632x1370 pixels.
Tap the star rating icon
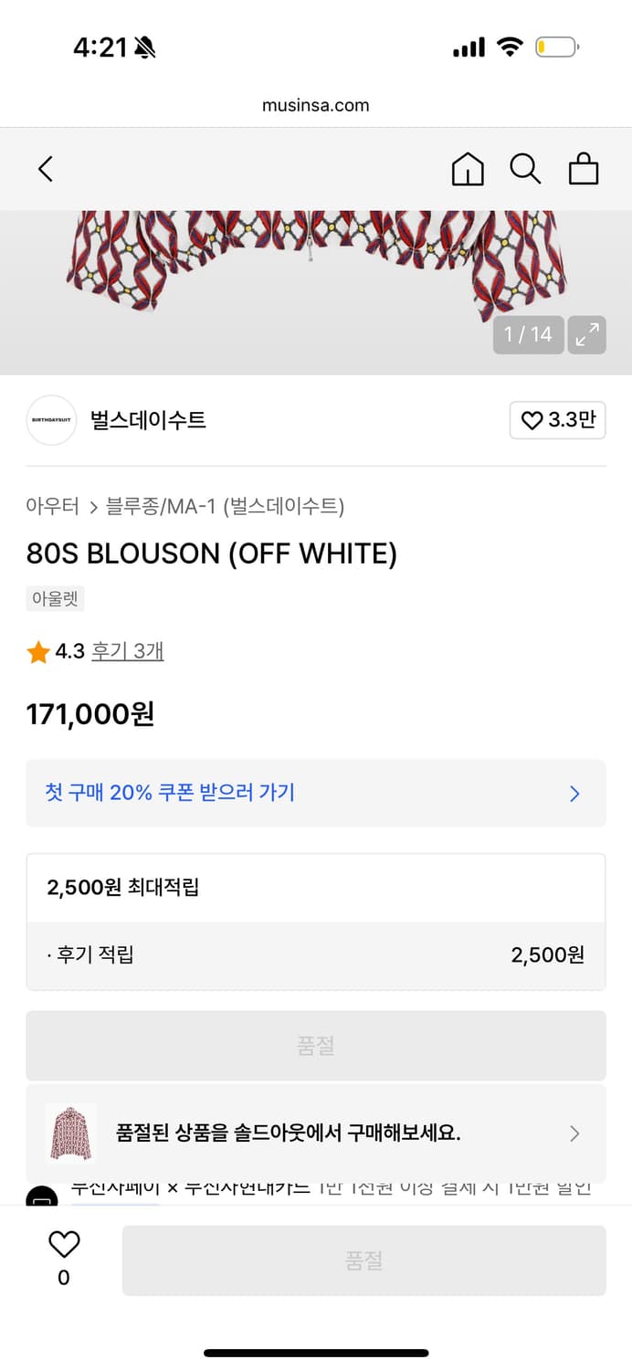coord(37,651)
